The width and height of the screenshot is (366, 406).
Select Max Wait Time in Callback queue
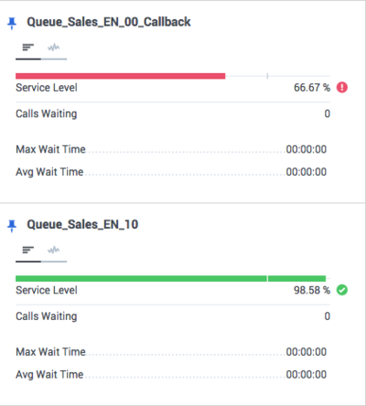click(x=171, y=149)
